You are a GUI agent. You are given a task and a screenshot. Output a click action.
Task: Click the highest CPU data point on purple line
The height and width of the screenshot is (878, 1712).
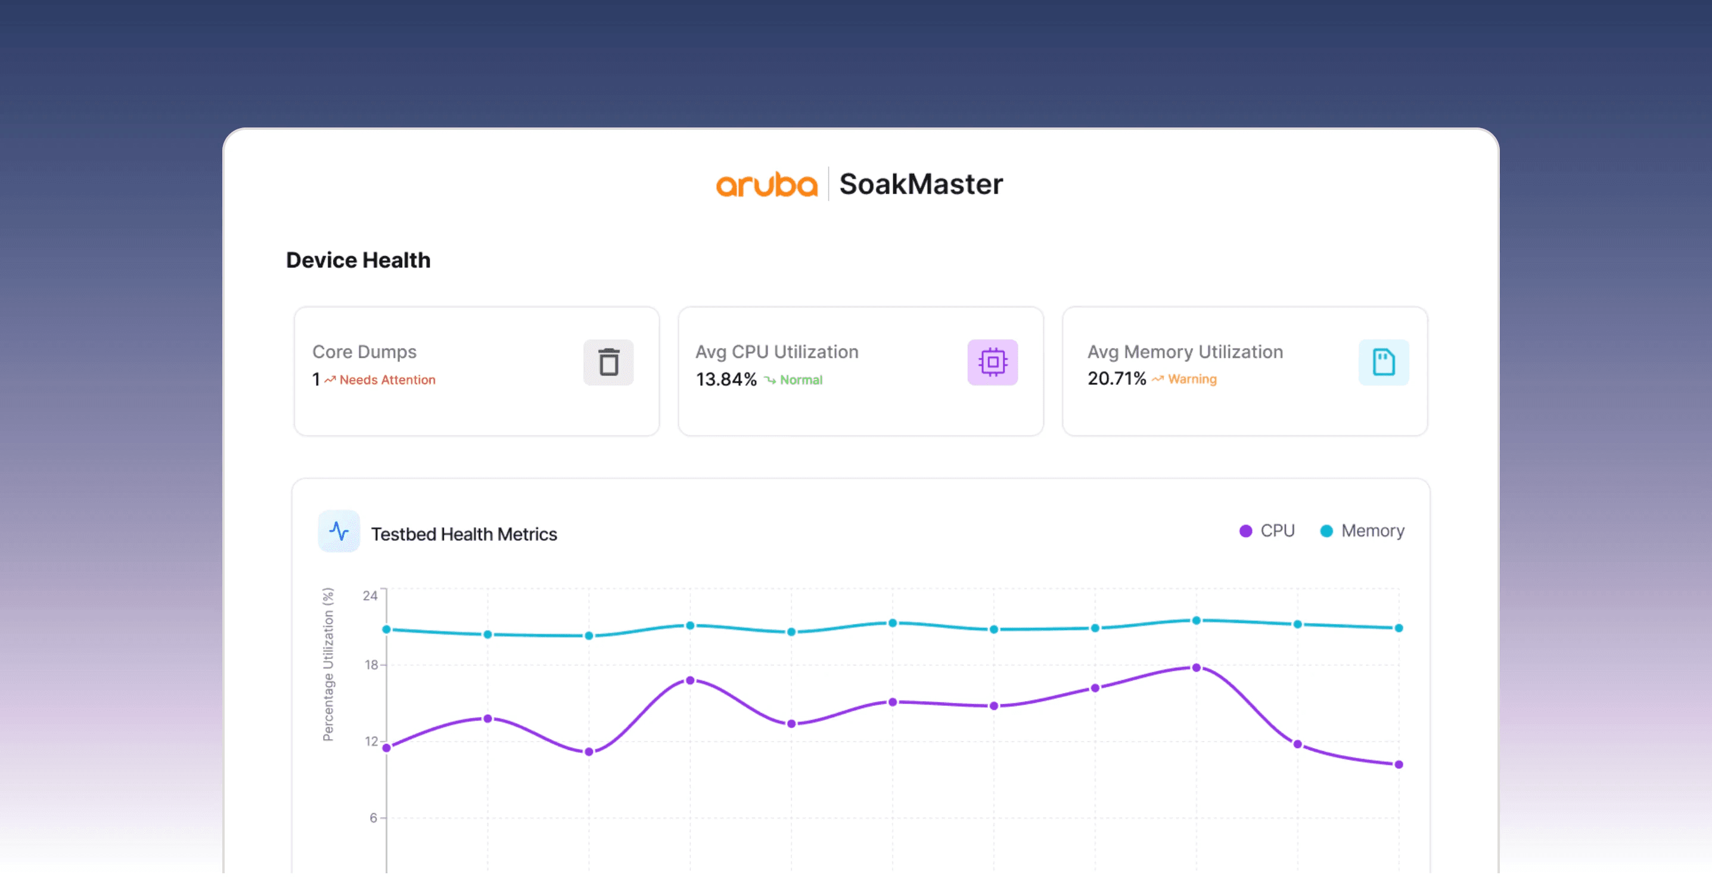coord(1195,668)
